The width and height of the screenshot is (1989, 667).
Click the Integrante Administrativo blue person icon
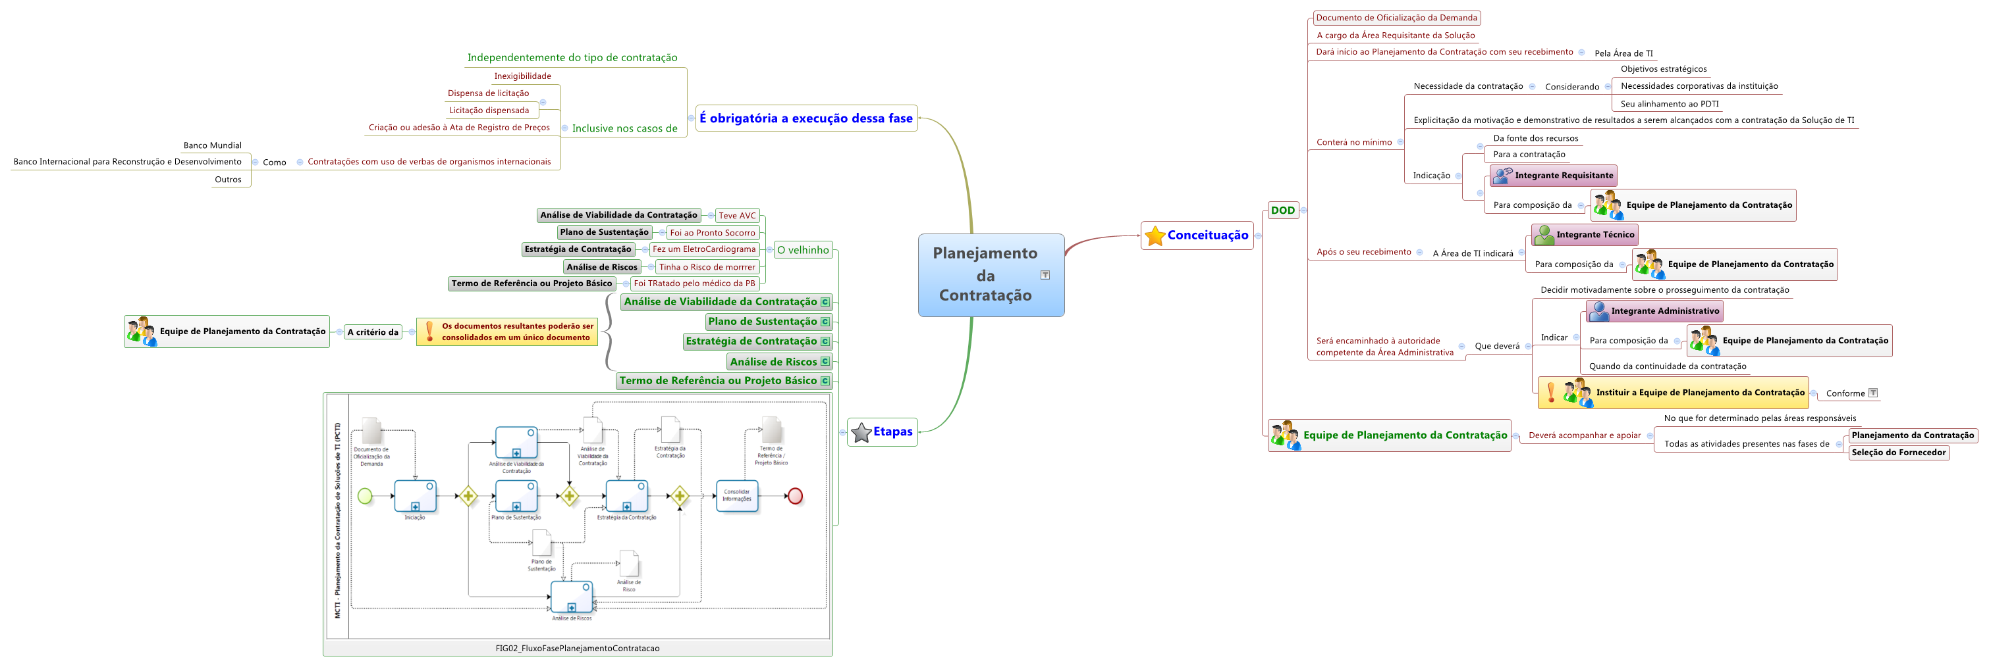[x=1599, y=312]
